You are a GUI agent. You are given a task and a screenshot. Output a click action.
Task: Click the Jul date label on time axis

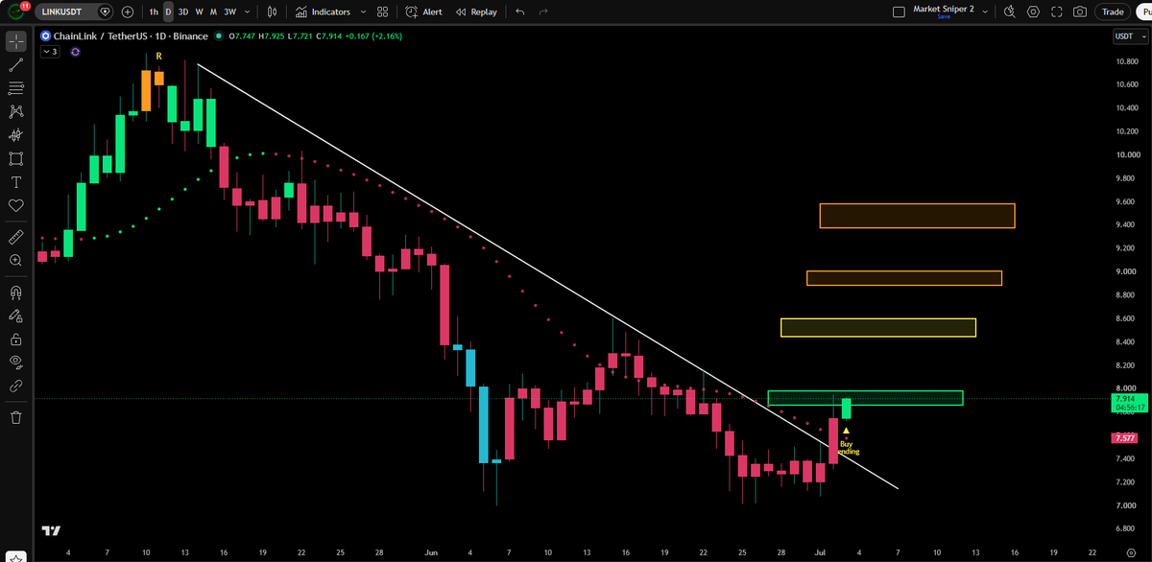(x=820, y=553)
